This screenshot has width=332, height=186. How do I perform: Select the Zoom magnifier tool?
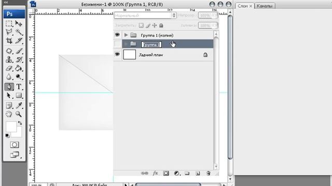click(19, 114)
